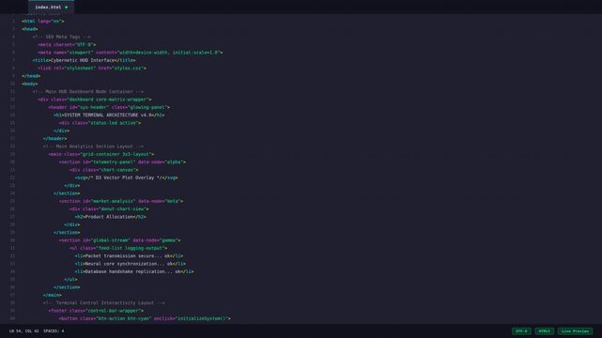Image resolution: width=602 pixels, height=338 pixels.
Task: Click the Neural core synchronization list item
Action: [131, 264]
